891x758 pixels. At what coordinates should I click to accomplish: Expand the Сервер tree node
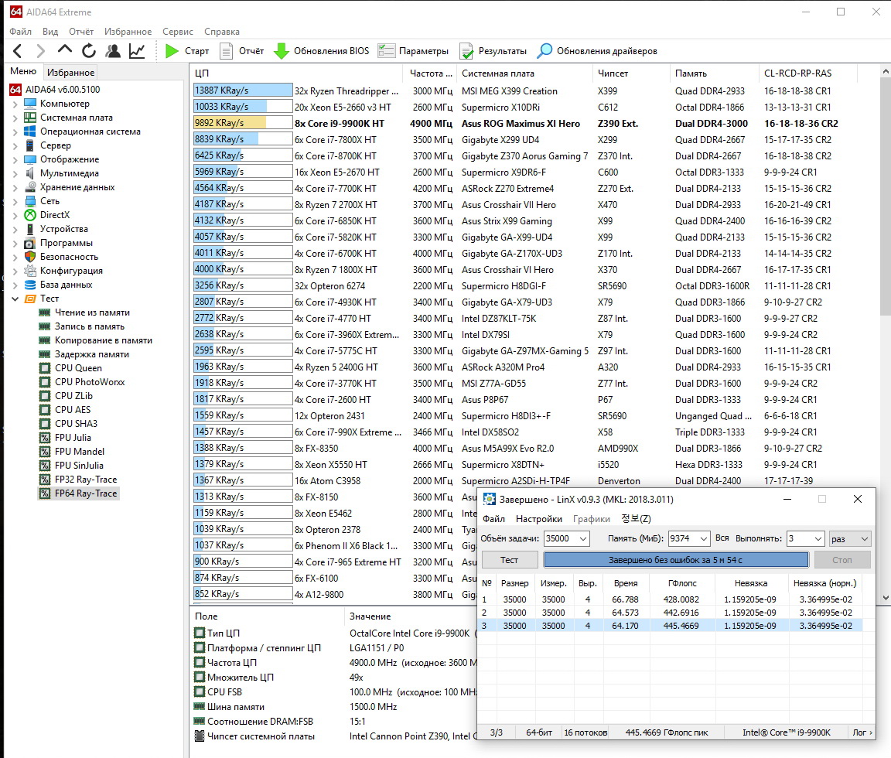click(x=15, y=145)
